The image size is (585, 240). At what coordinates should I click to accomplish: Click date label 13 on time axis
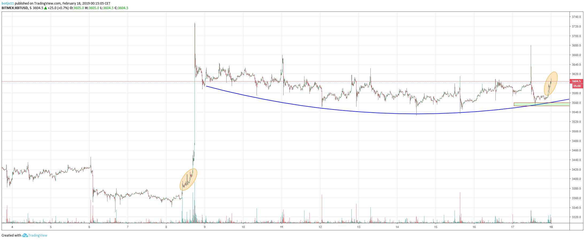point(359,227)
